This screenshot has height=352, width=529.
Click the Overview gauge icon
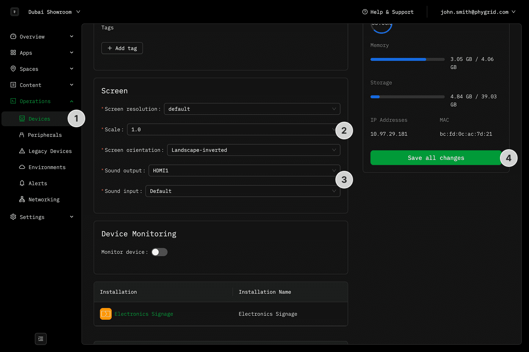pyautogui.click(x=13, y=36)
